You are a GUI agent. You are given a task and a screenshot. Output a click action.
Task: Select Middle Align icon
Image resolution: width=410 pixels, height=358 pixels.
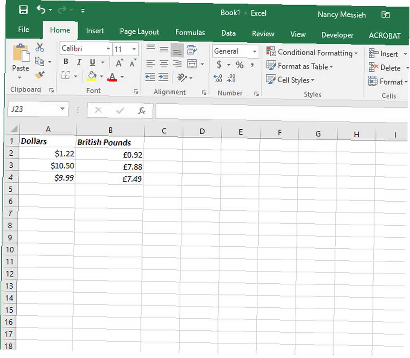(164, 49)
